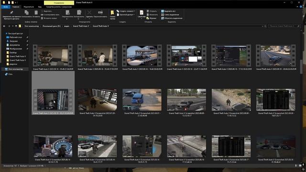
Task: Open Customize Quick Access Toolbar dropdown
Action: point(16,2)
